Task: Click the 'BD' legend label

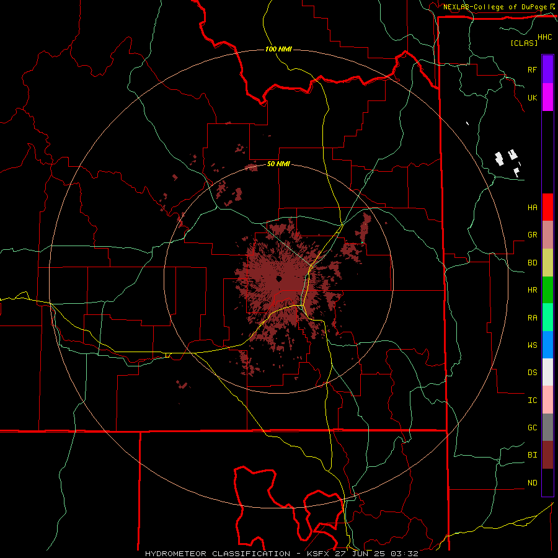Action: [532, 263]
